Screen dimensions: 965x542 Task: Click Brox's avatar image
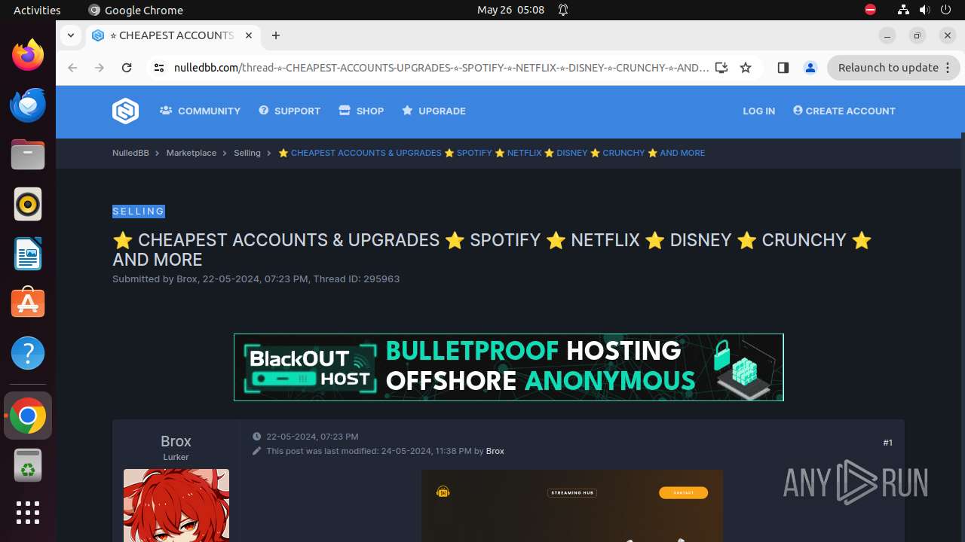coord(176,505)
